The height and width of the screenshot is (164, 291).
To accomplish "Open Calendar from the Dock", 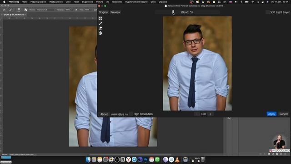I will (151, 159).
